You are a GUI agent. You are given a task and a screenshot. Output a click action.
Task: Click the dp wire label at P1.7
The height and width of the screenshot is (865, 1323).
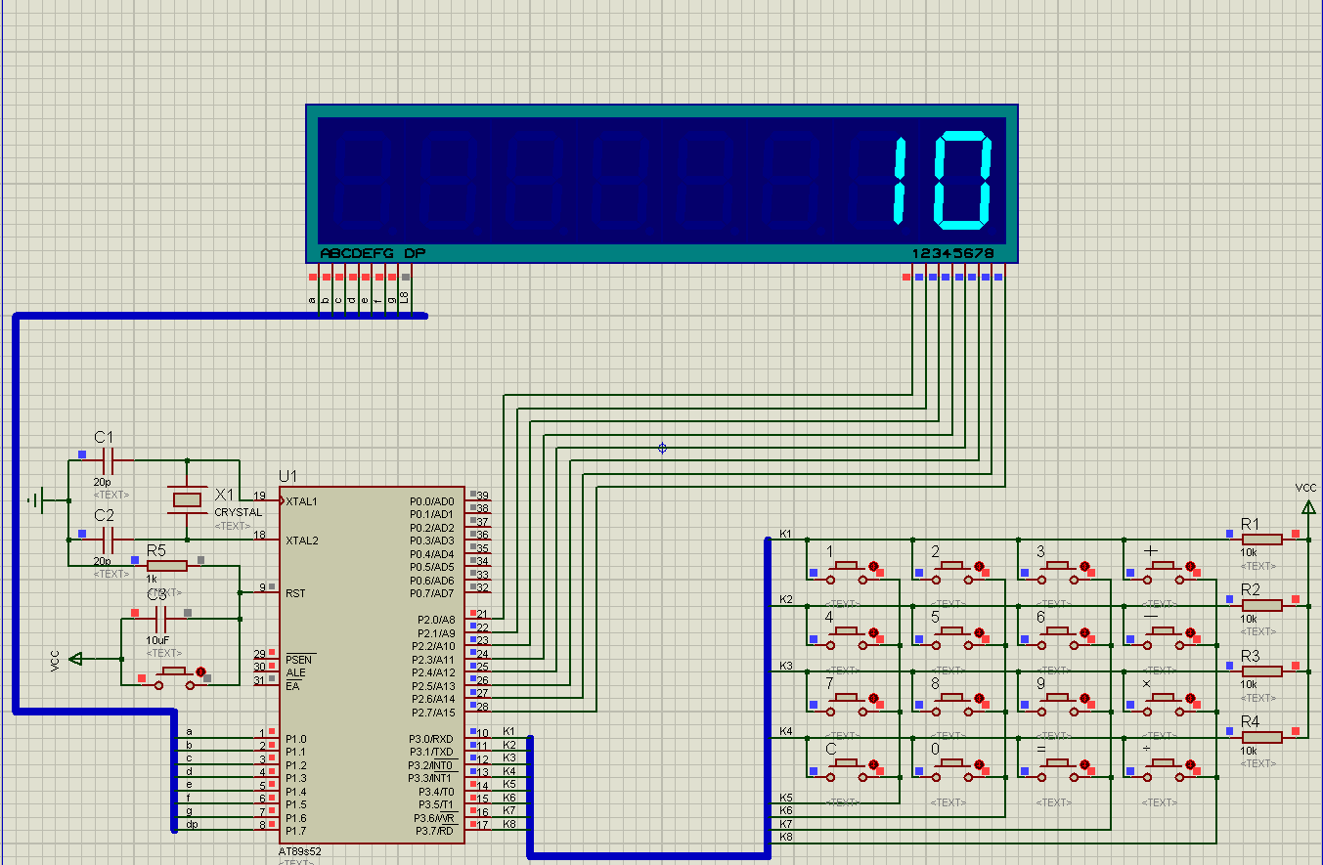(192, 825)
